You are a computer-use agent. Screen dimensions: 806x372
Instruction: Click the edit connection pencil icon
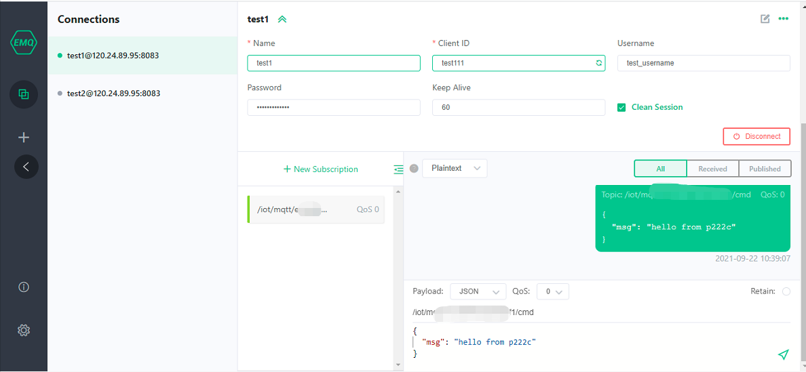pos(765,19)
